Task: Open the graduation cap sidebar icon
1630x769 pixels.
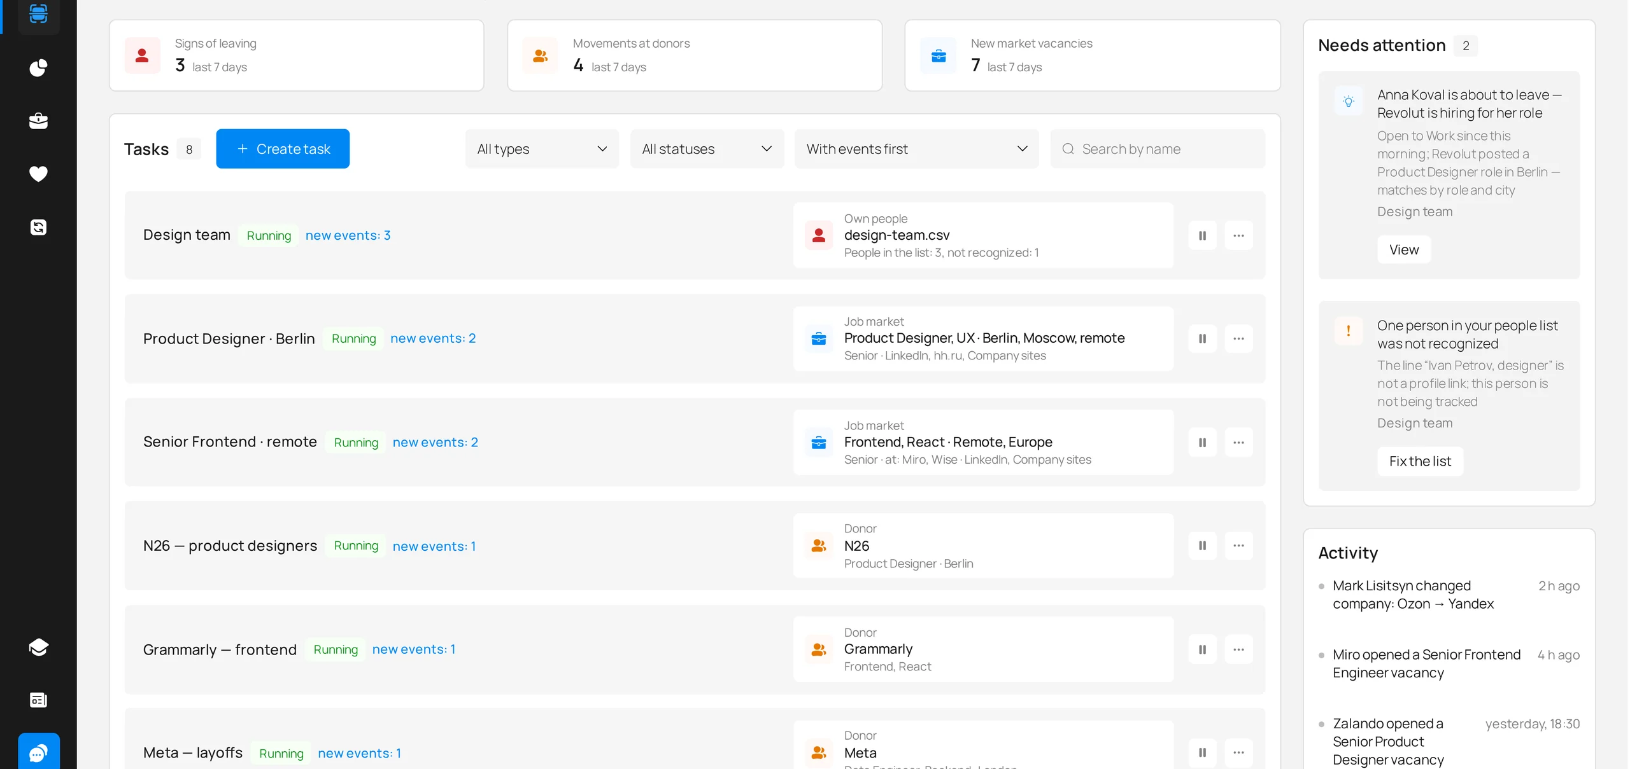Action: (38, 647)
